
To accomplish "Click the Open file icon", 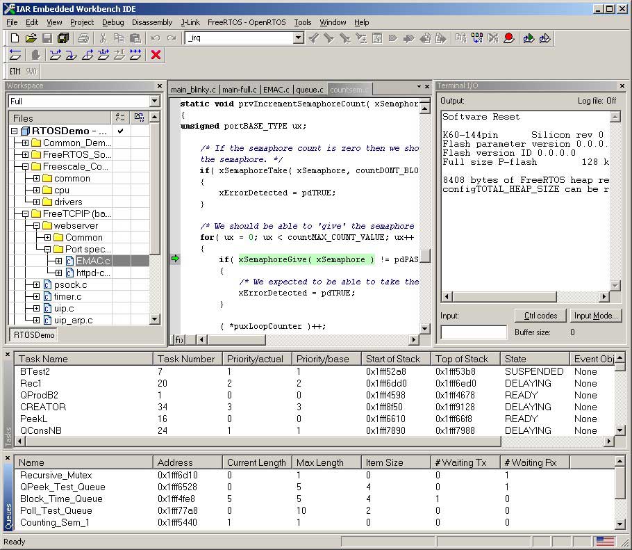I will tap(31, 38).
